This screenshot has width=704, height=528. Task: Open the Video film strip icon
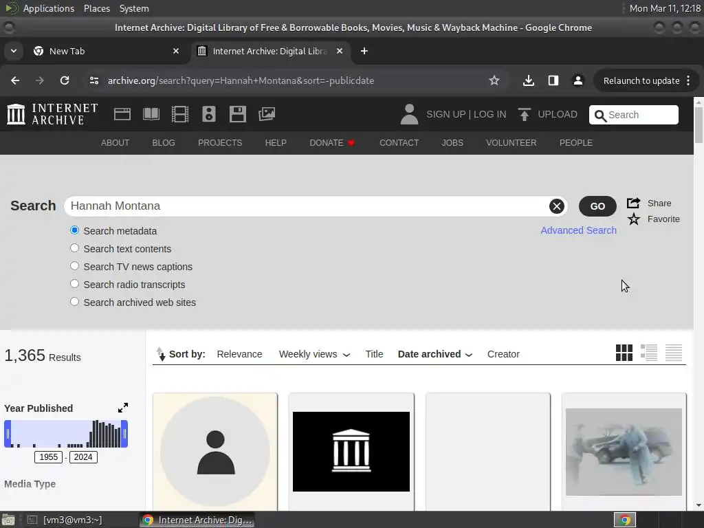tap(180, 114)
